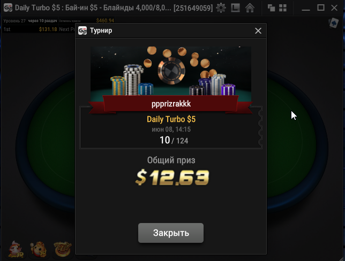The image size is (345, 261).
Task: Close the Турнир dialog with X
Action: point(258,31)
